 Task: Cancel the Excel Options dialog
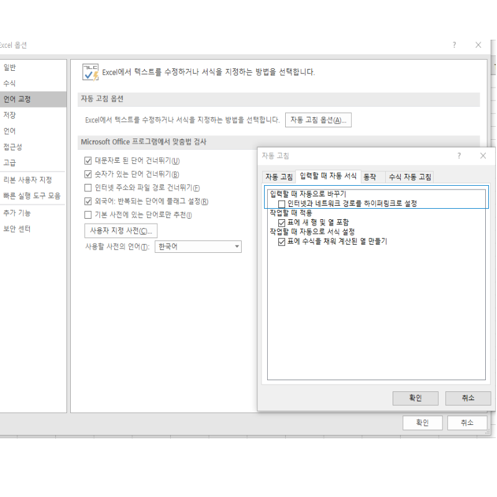467,422
